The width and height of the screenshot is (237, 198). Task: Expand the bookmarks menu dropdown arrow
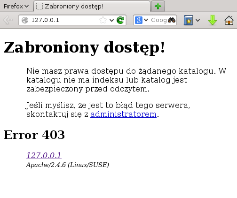pos(198,20)
